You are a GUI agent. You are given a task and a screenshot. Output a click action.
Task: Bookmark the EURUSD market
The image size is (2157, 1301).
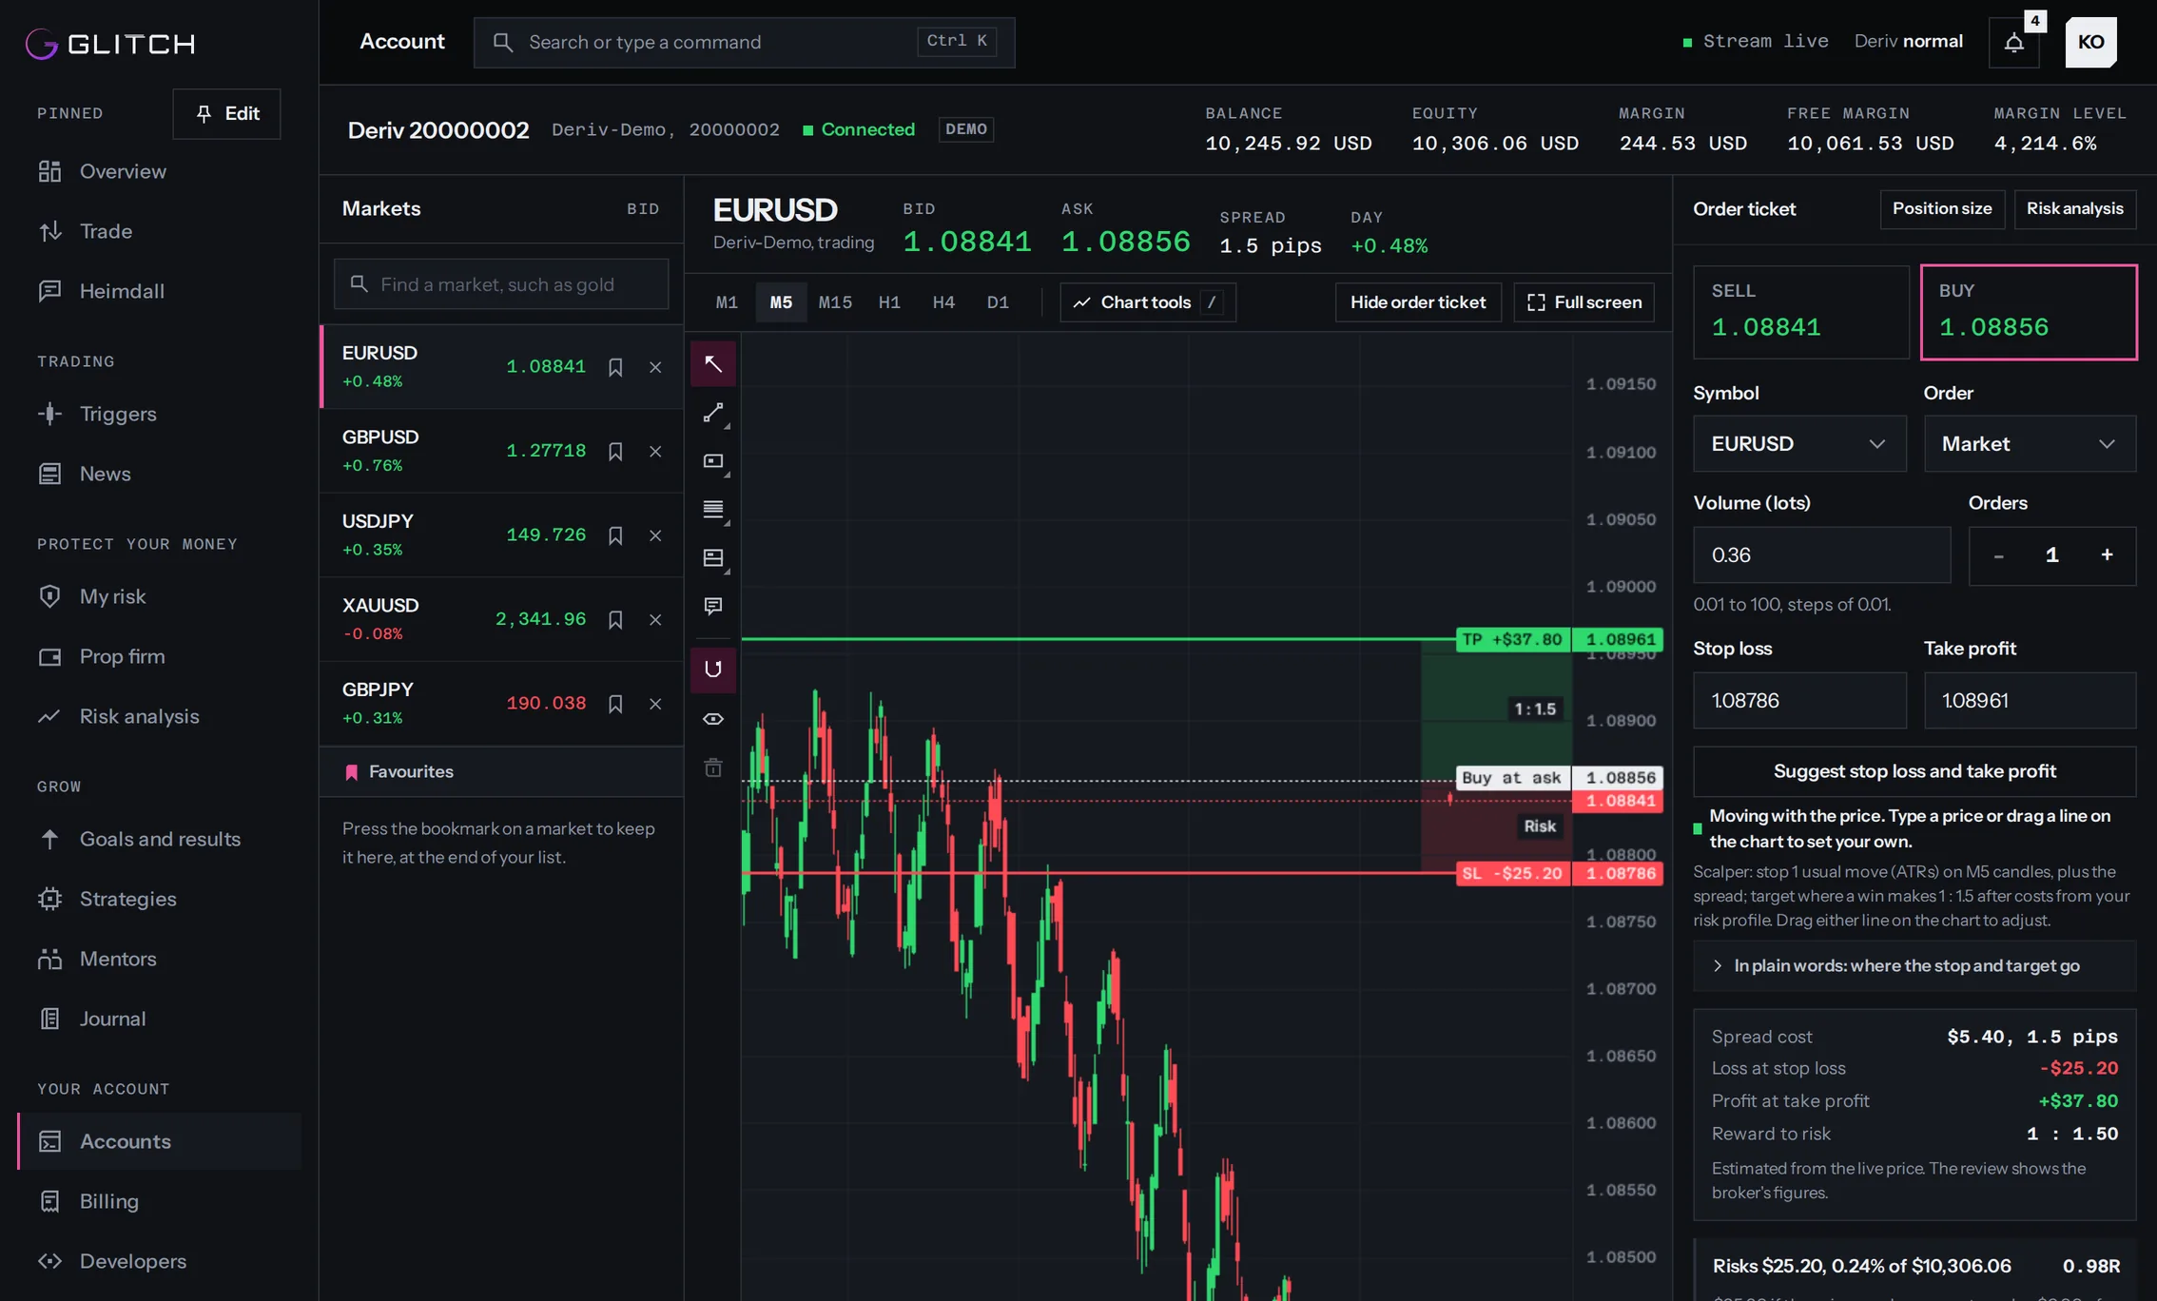615,367
